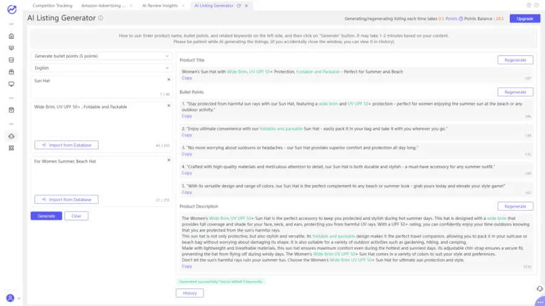Copy the first bullet point

click(187, 116)
